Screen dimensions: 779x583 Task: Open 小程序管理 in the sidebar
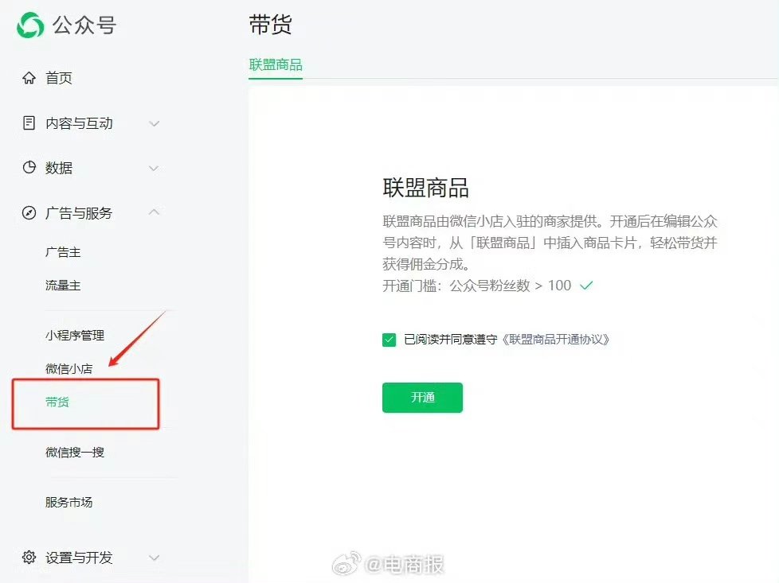75,336
